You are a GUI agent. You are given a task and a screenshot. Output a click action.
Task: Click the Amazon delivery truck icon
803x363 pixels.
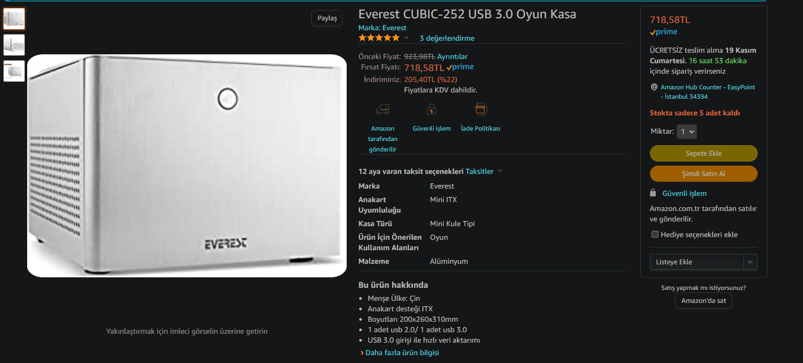point(383,110)
